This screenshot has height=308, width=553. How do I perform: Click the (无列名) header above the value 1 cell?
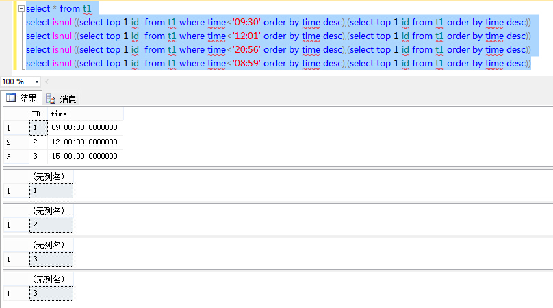51,177
